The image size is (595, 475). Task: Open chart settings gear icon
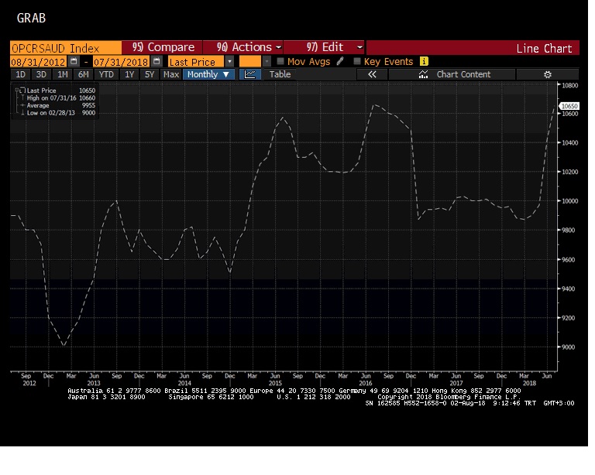point(547,74)
